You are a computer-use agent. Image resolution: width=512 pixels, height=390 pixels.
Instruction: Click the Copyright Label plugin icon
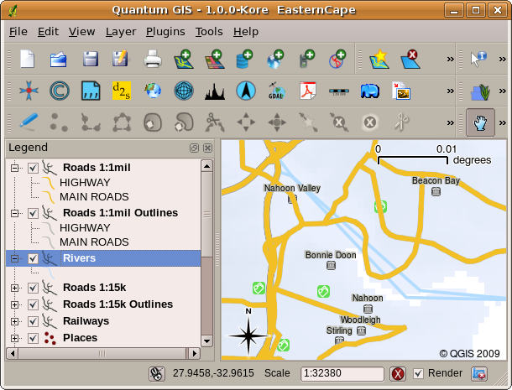[60, 91]
